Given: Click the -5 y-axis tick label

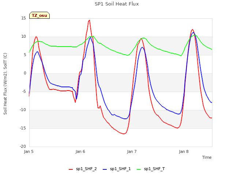Looking at the screenshot, I should point(24,91).
